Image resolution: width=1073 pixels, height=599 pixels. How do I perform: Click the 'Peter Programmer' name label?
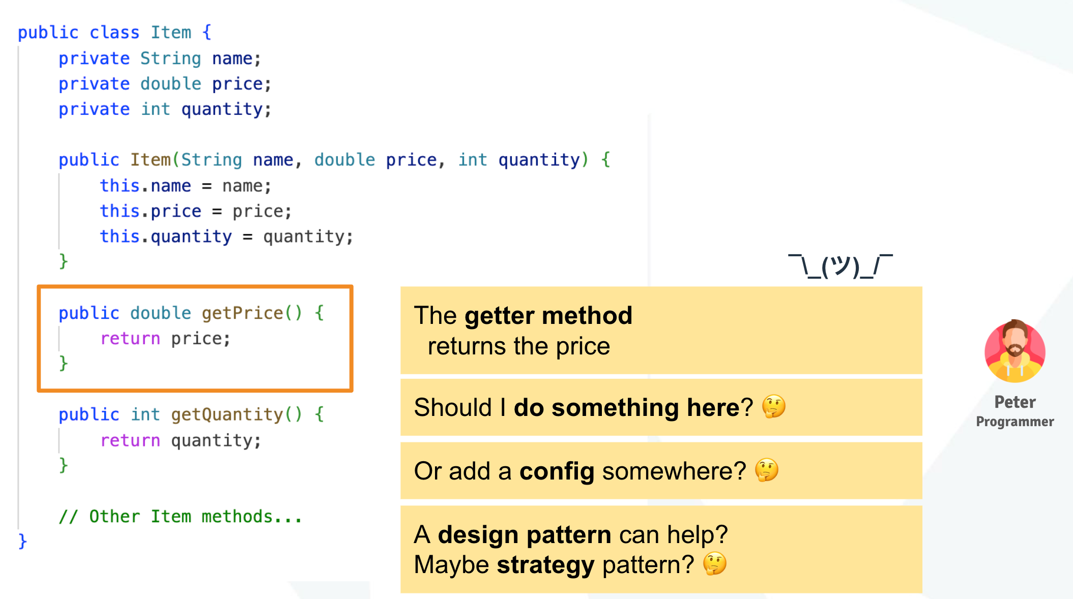point(1014,411)
